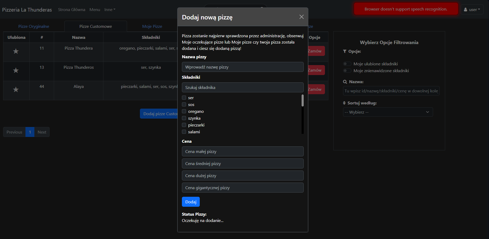Star the Pizza Thunderos row

click(16, 70)
